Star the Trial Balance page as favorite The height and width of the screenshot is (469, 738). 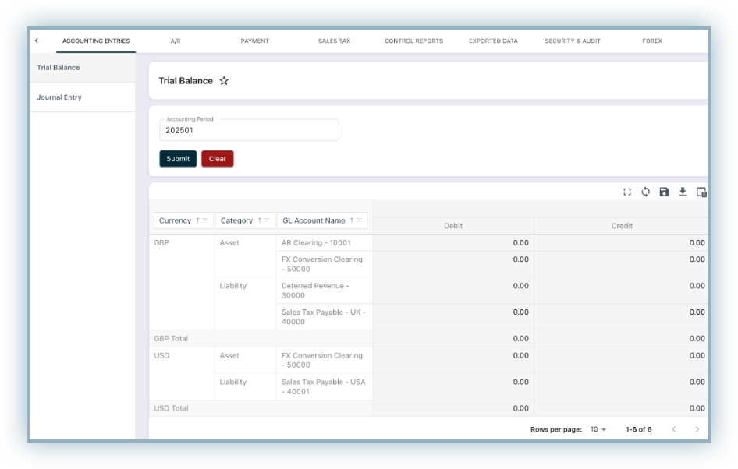[224, 81]
